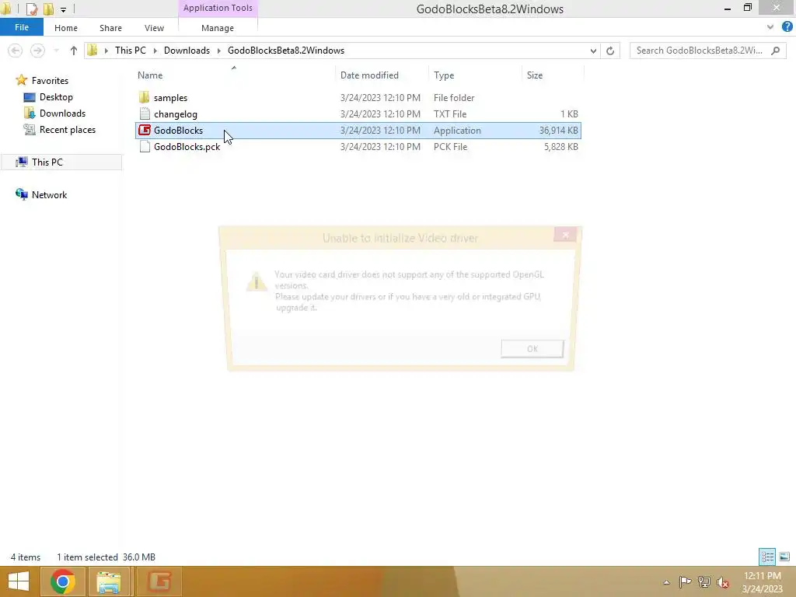Open the Home ribbon tab
Screen dimensions: 796x597
(66, 28)
